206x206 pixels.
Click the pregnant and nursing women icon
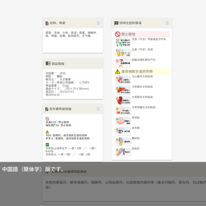pyautogui.click(x=123, y=63)
